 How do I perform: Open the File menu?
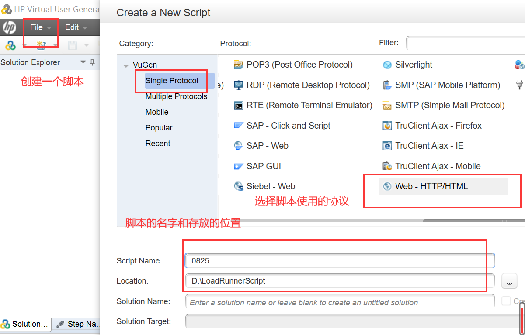41,27
